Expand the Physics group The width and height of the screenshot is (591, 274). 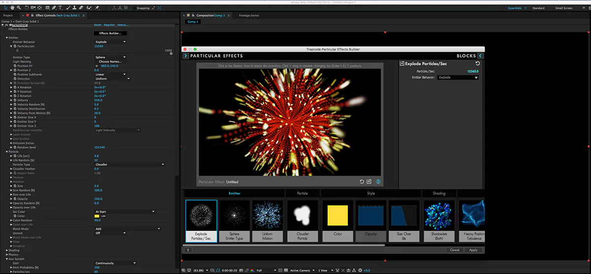(x=7, y=254)
